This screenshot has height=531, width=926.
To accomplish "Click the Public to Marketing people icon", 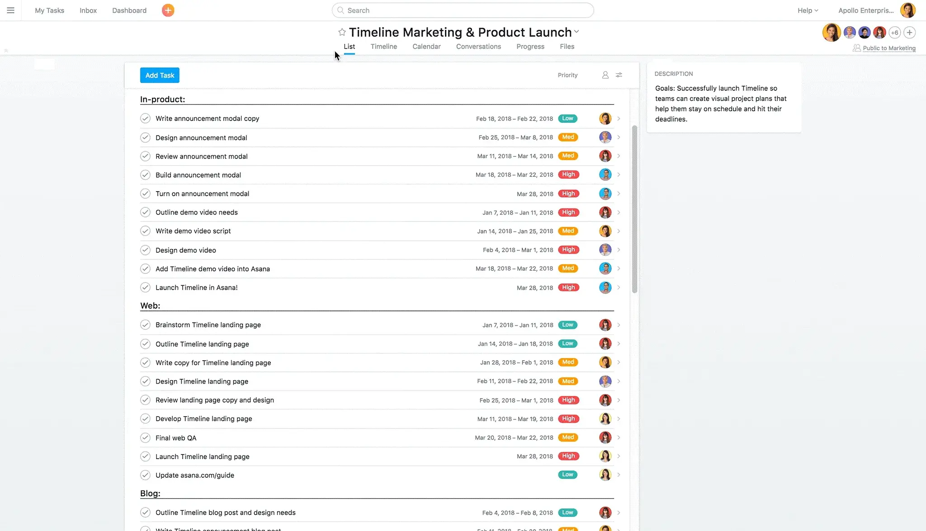I will [x=856, y=48].
